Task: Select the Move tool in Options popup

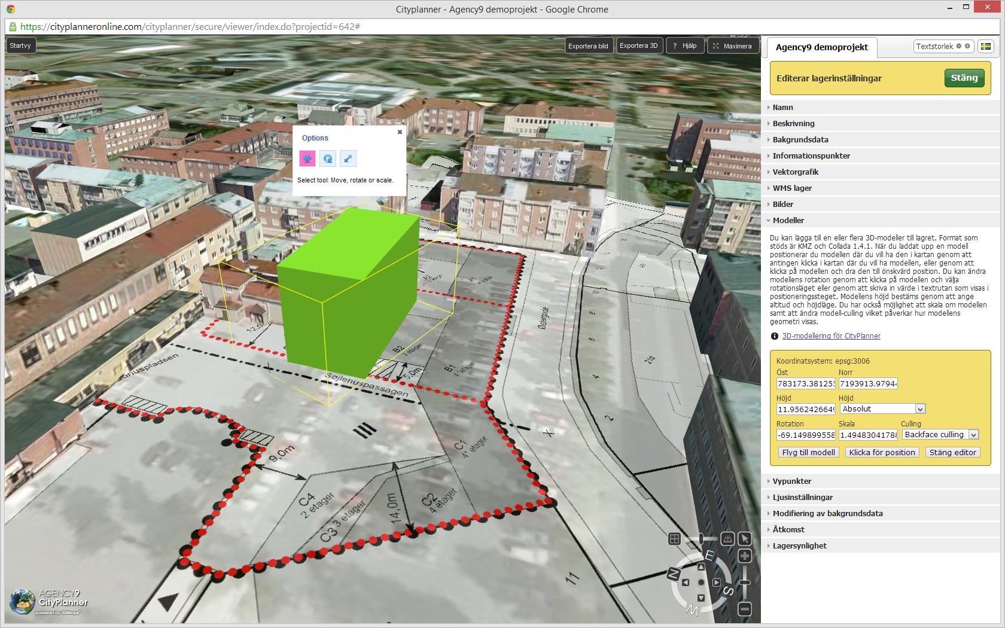Action: (x=307, y=158)
